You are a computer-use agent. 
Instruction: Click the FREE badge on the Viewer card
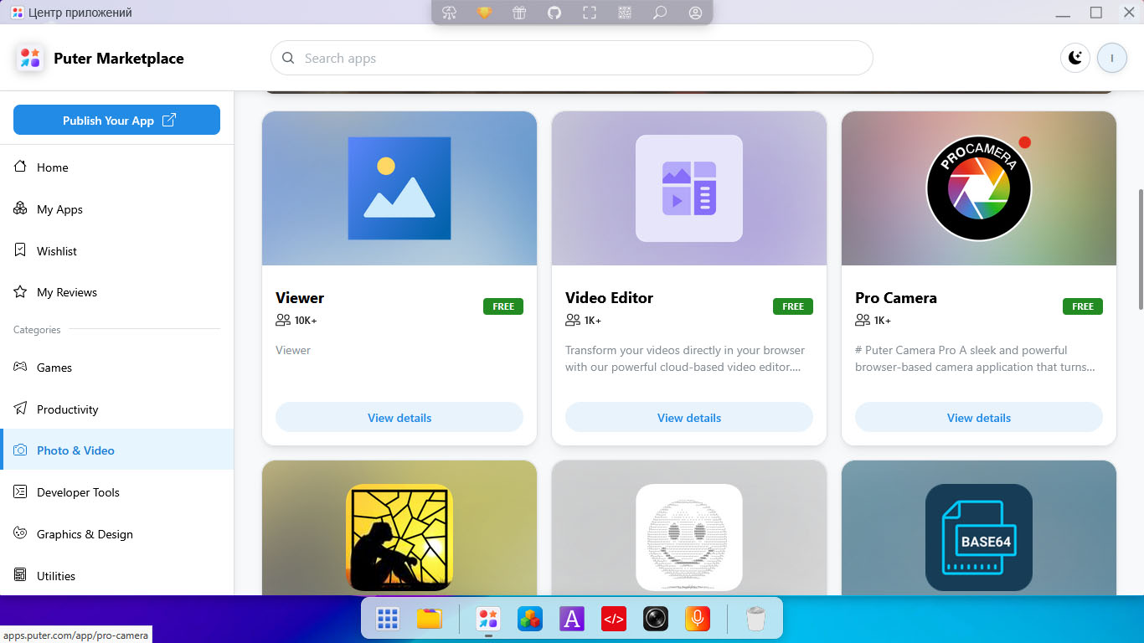(x=503, y=306)
